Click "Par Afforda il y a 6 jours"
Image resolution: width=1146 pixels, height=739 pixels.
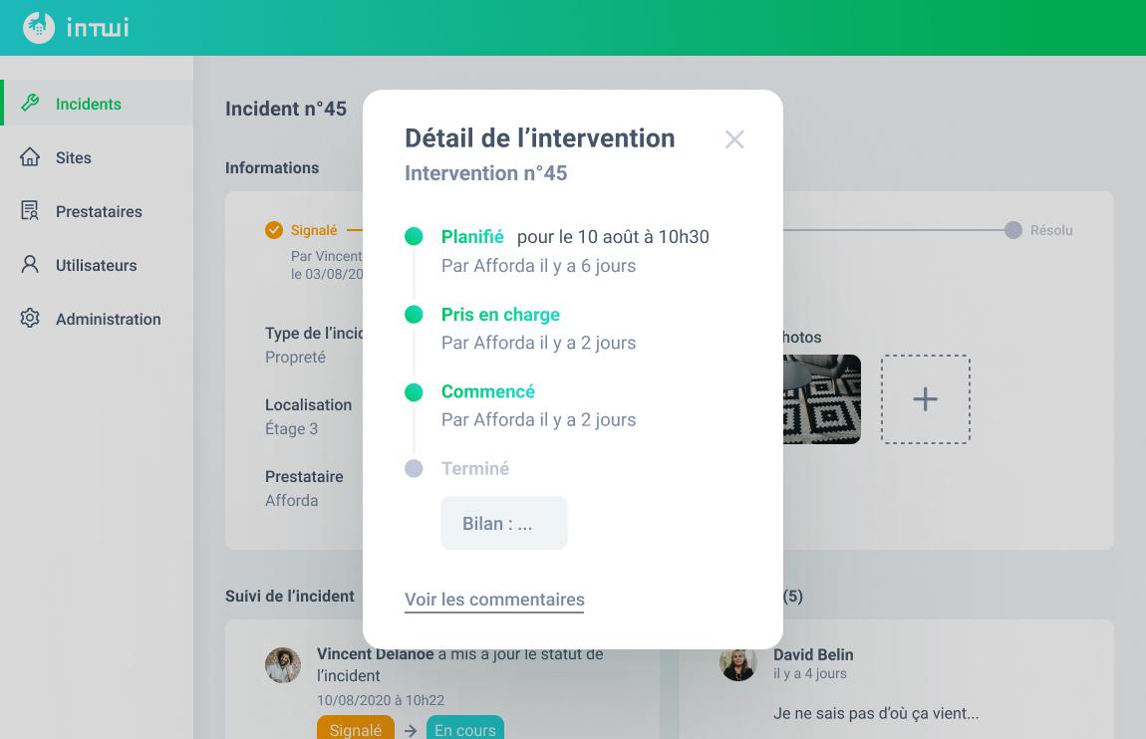(x=539, y=266)
